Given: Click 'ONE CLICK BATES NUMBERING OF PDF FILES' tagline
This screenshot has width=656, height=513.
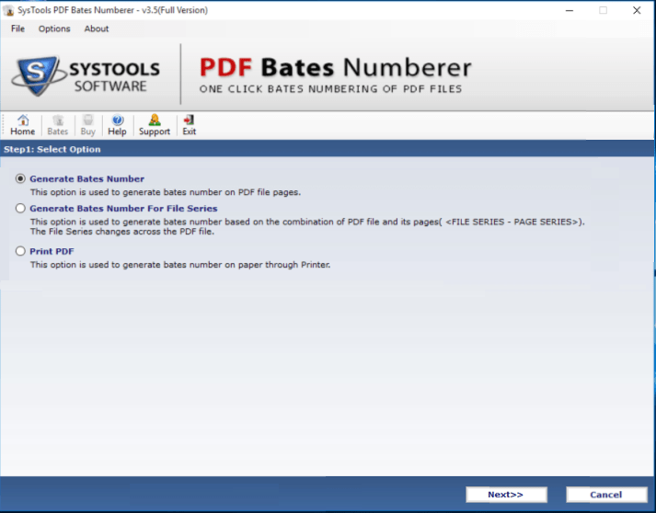Looking at the screenshot, I should (x=331, y=89).
